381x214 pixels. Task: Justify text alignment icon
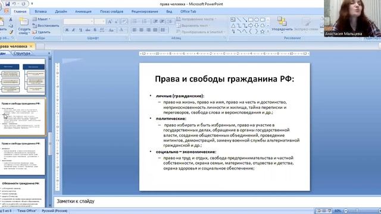155,30
